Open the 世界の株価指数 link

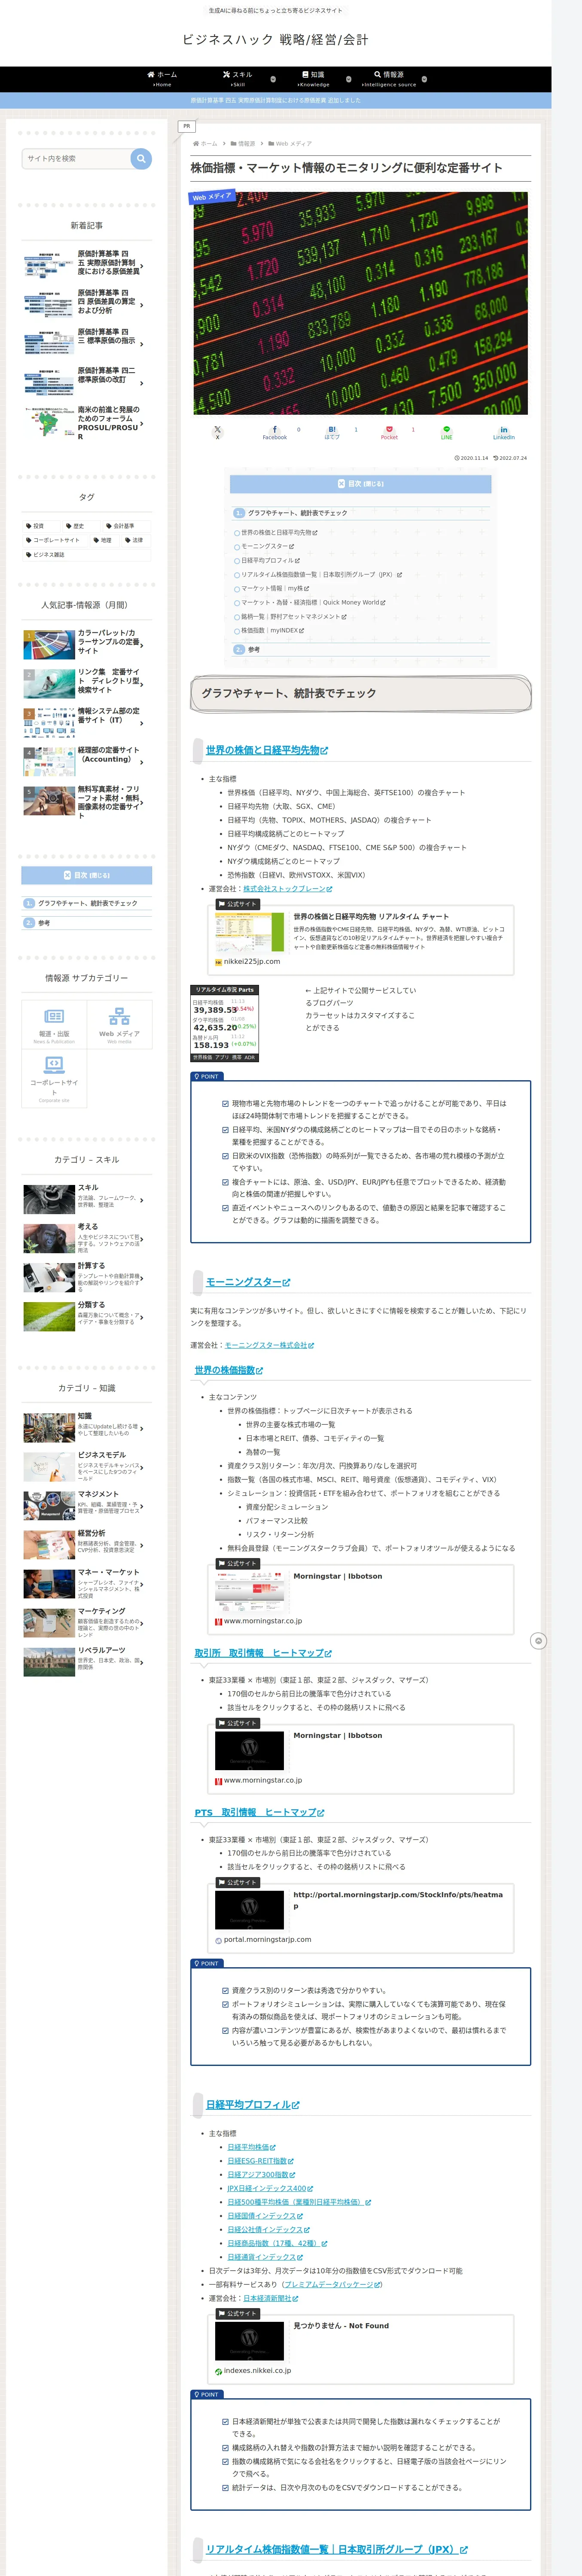click(229, 1370)
